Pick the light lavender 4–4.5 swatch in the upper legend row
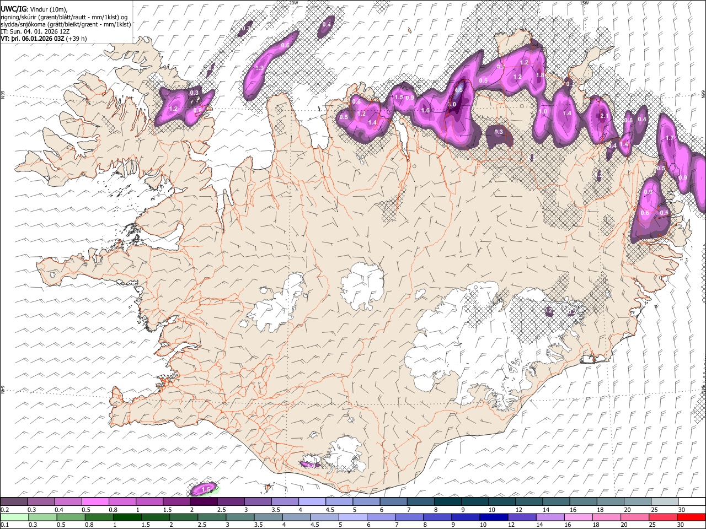 (312, 502)
